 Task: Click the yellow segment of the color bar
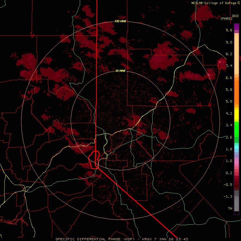pos(236,115)
